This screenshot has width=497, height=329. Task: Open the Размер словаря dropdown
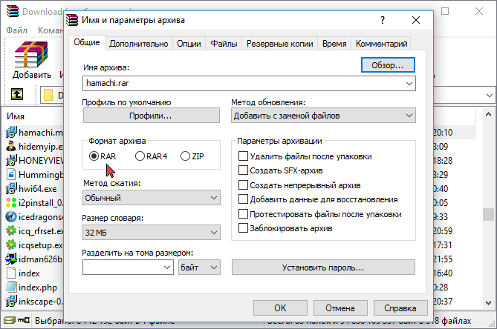[152, 233]
